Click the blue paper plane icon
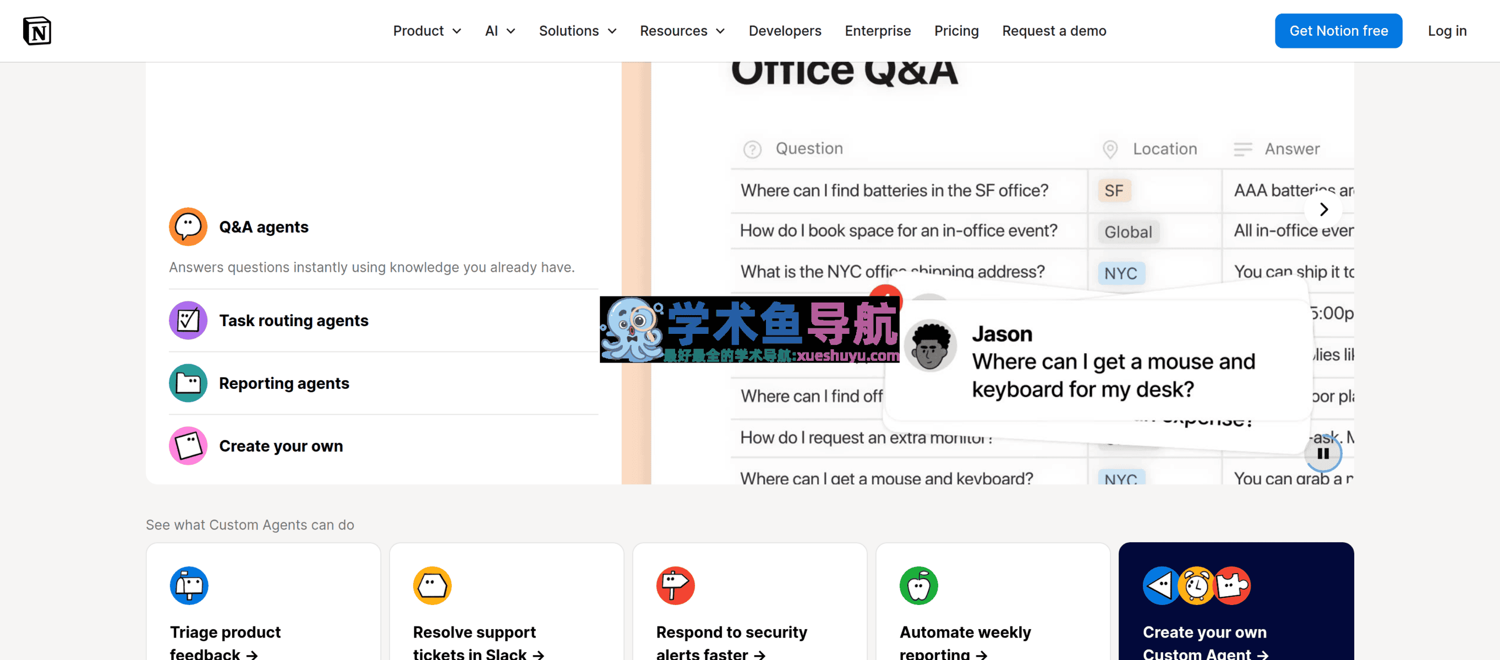1500x660 pixels. [x=1160, y=586]
